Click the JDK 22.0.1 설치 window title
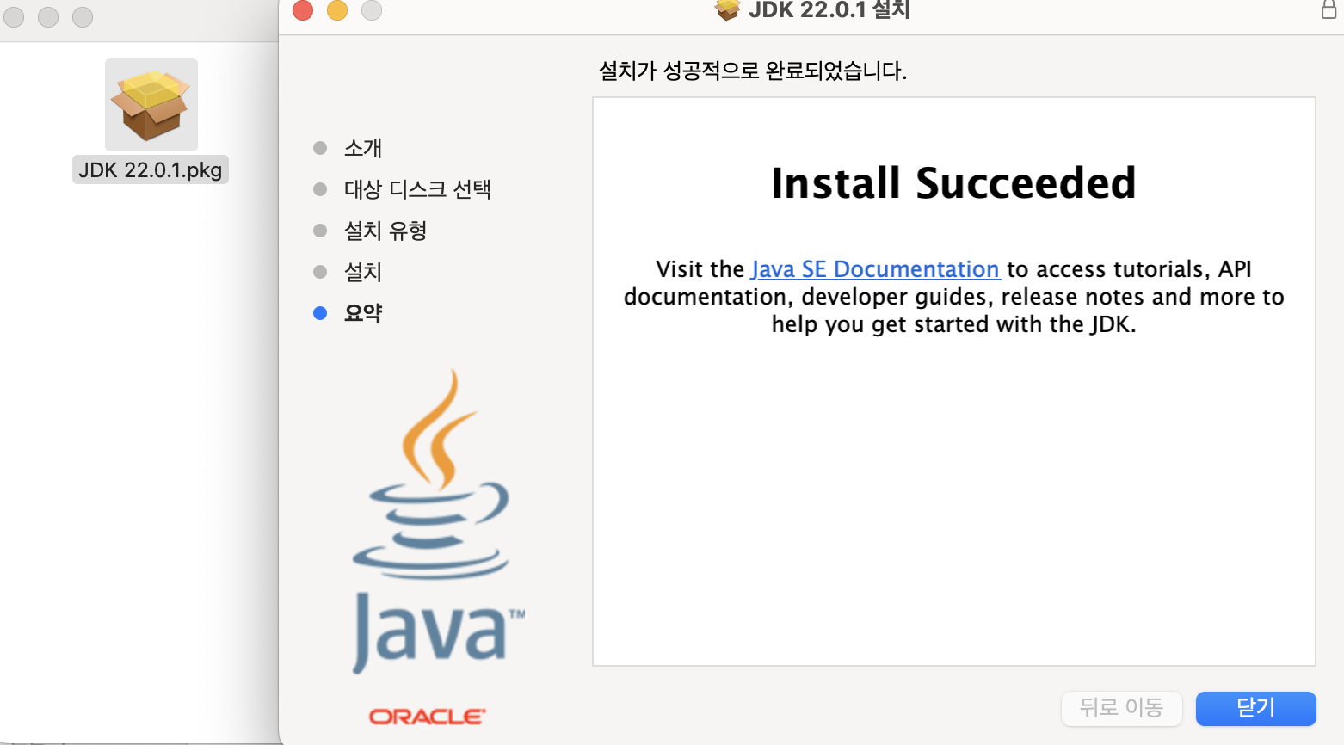This screenshot has height=745, width=1344. click(x=829, y=9)
